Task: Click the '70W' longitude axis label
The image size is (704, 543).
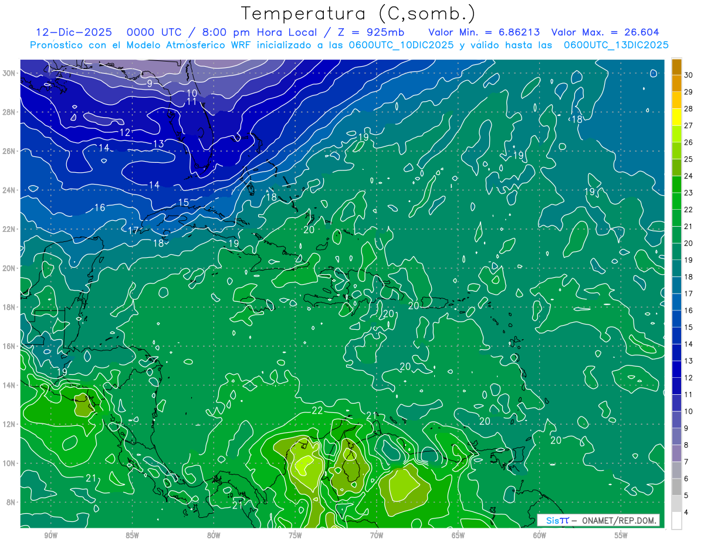Action: (377, 535)
